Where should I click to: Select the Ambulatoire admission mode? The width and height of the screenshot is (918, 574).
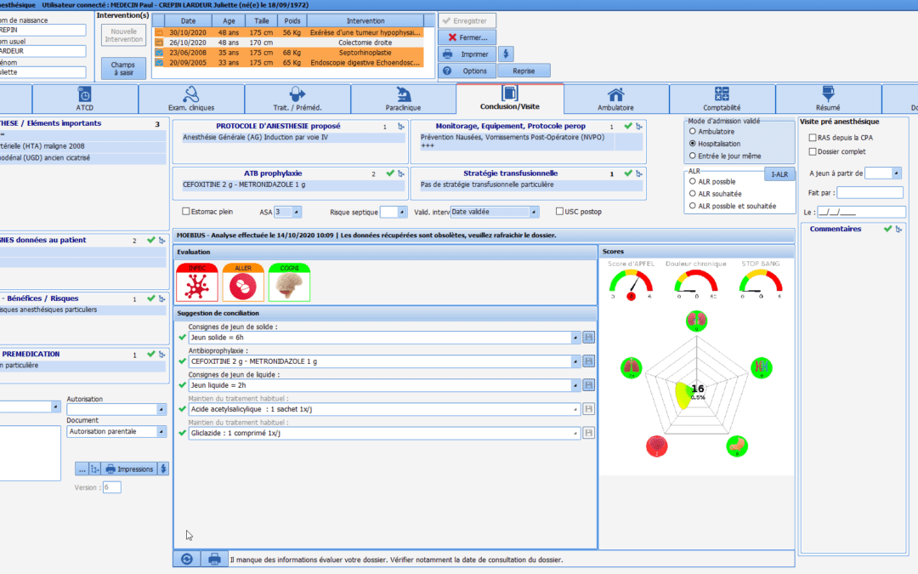pos(693,132)
